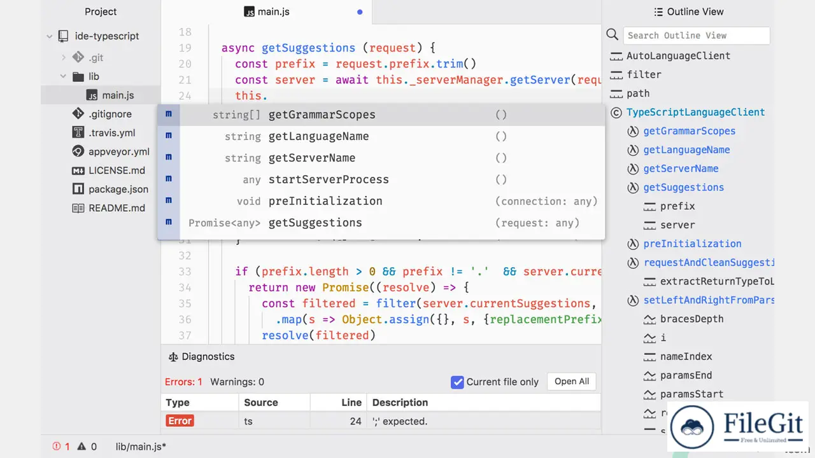Viewport: 815px width, 458px height.
Task: Click prefix variable in outline
Action: coord(677,206)
